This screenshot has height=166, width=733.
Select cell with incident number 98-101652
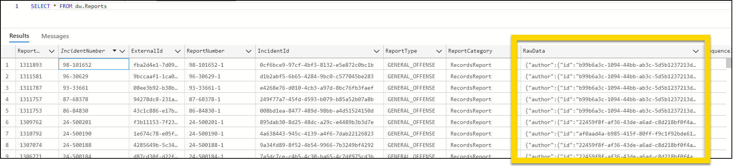click(x=93, y=65)
